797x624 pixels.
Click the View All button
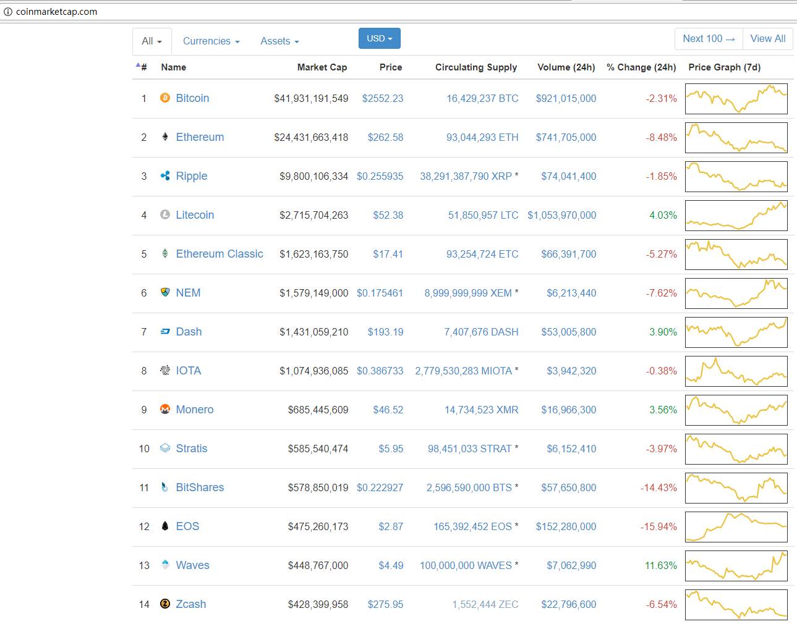click(768, 38)
